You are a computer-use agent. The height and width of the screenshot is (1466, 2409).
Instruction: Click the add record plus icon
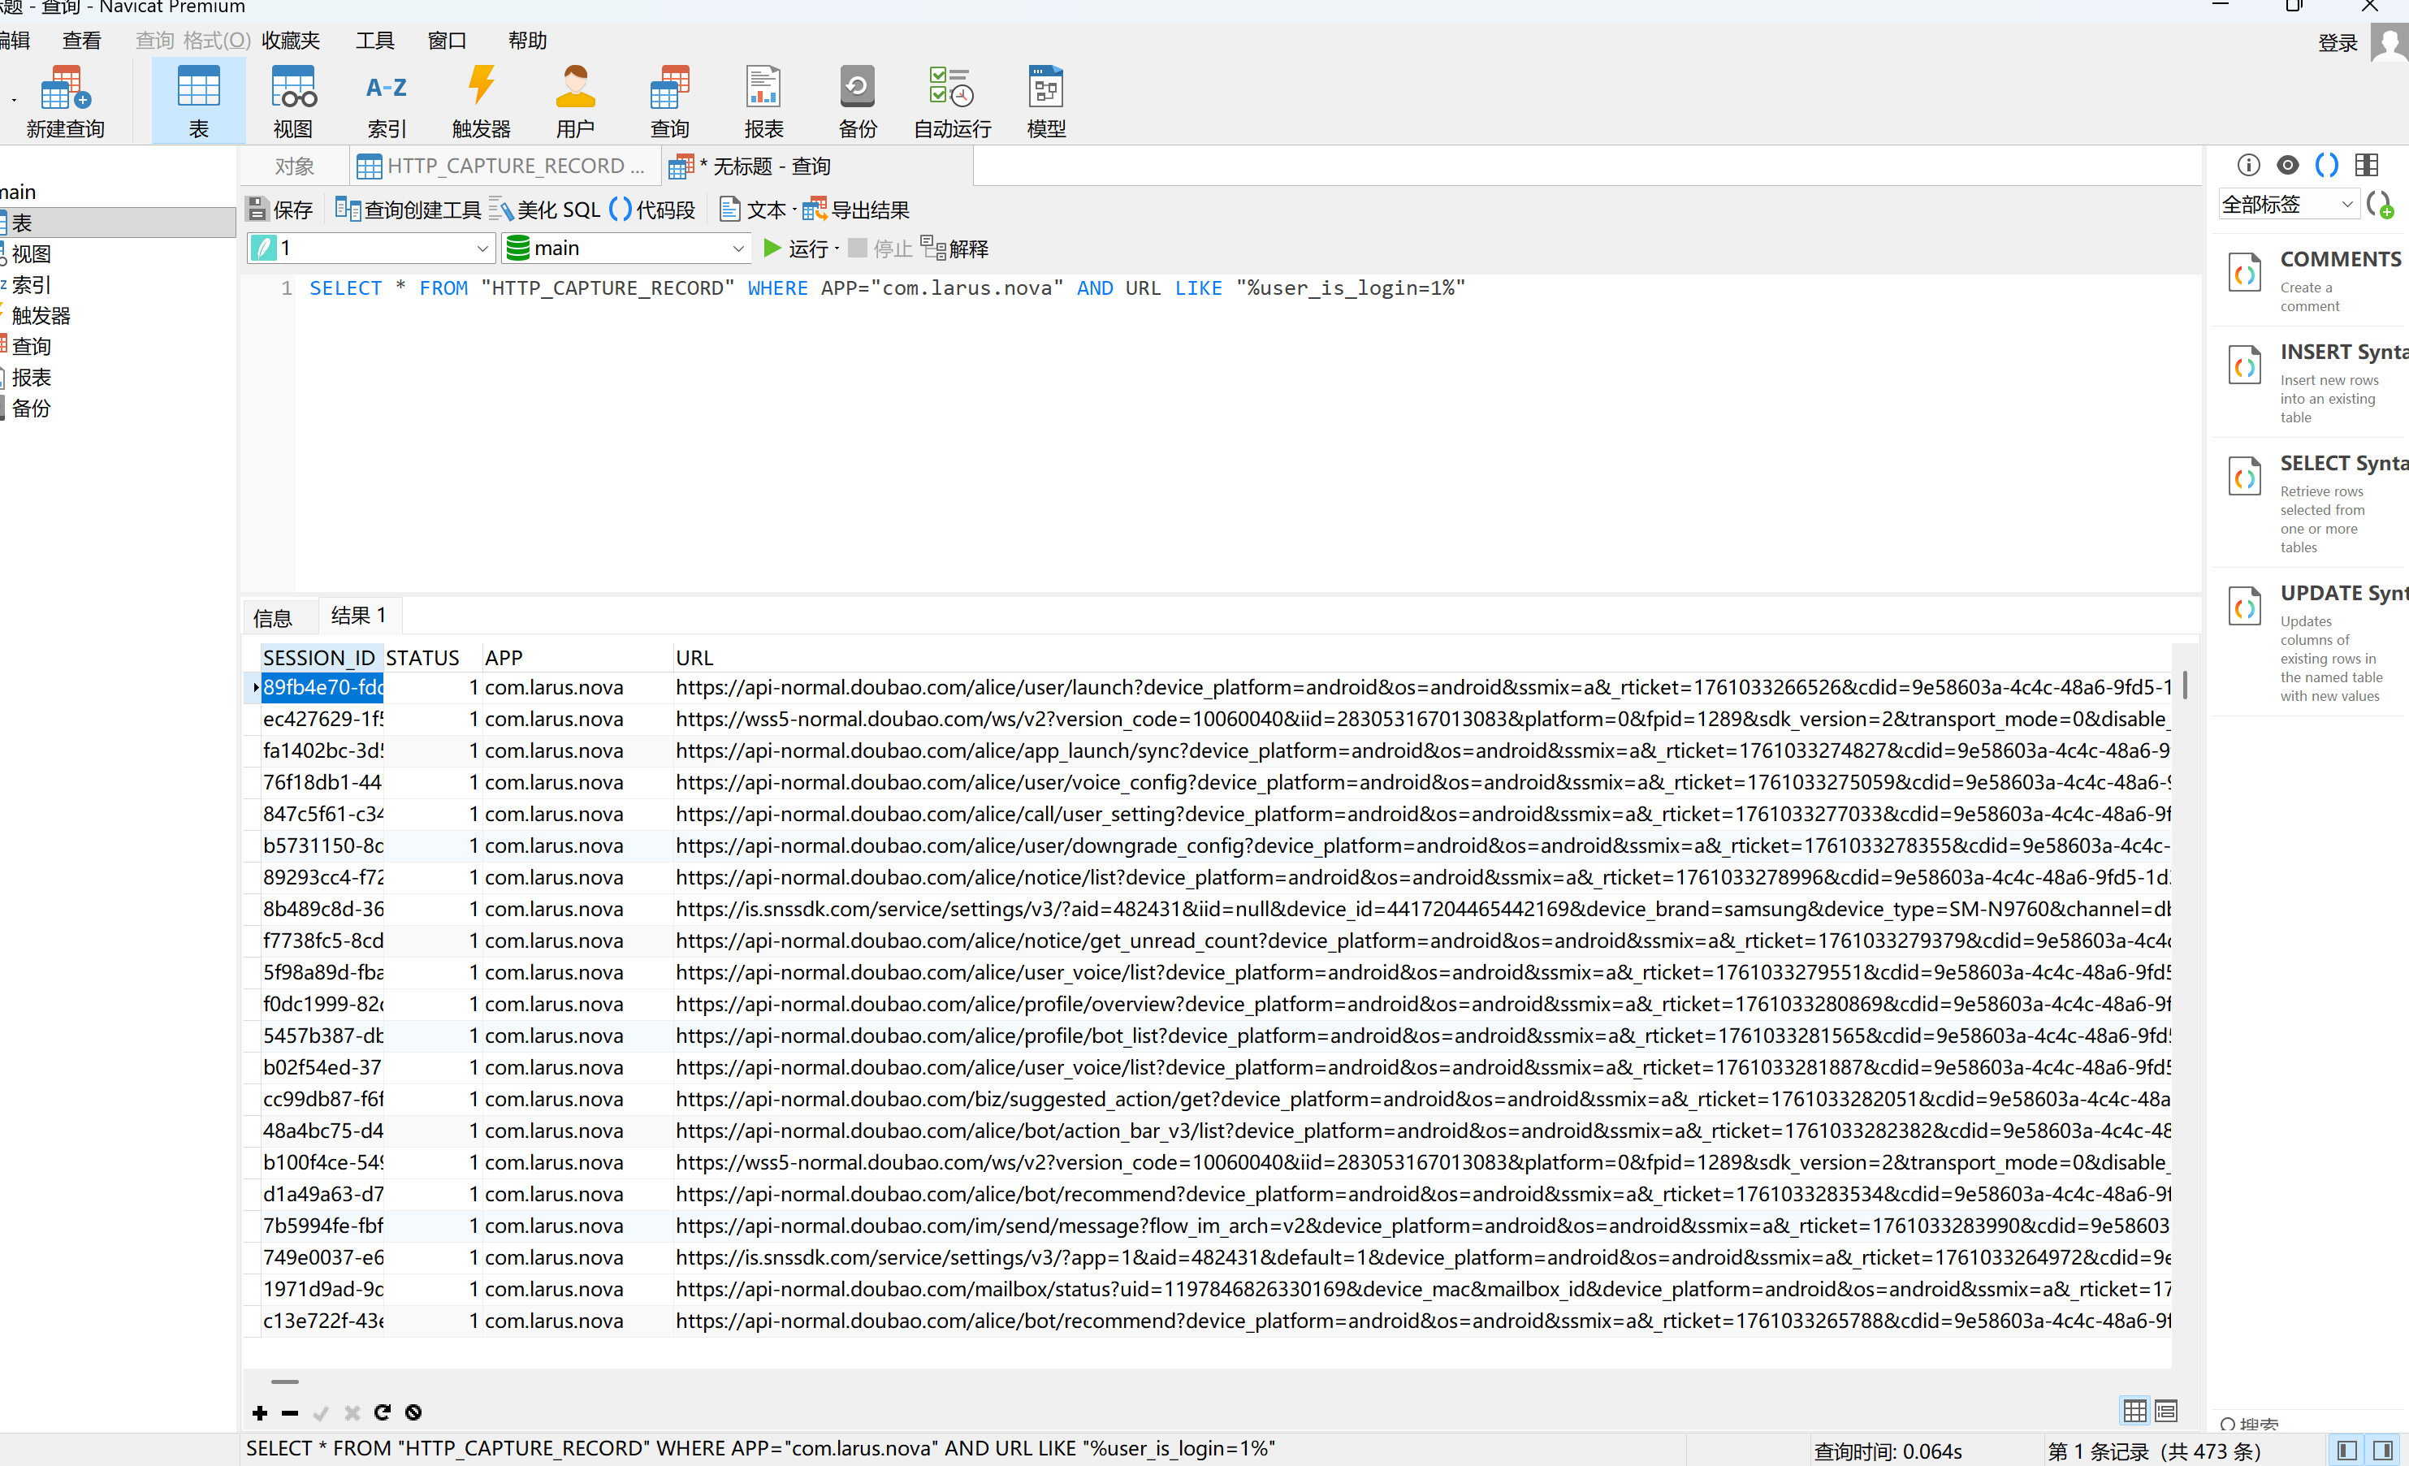(259, 1412)
